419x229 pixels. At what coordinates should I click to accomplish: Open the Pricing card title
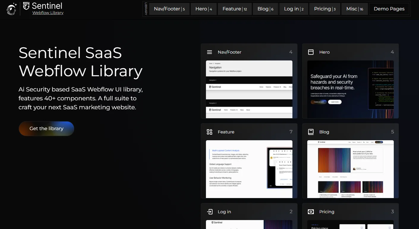point(327,212)
